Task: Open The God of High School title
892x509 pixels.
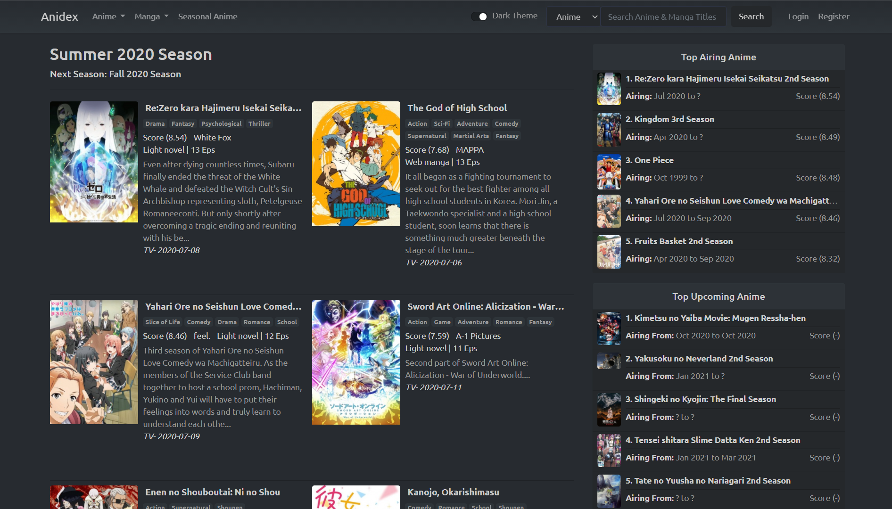Action: point(457,108)
